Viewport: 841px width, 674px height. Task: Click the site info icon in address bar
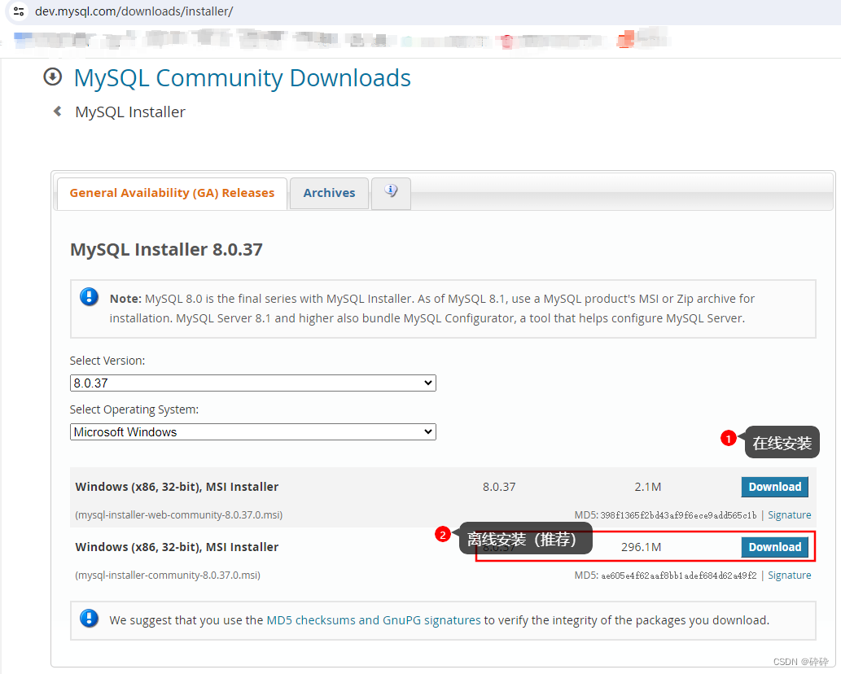(x=19, y=11)
